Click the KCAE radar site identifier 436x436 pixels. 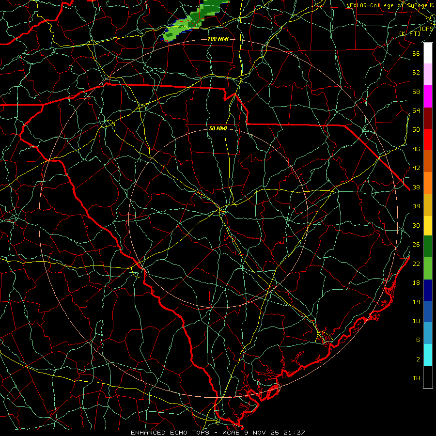[232, 433]
